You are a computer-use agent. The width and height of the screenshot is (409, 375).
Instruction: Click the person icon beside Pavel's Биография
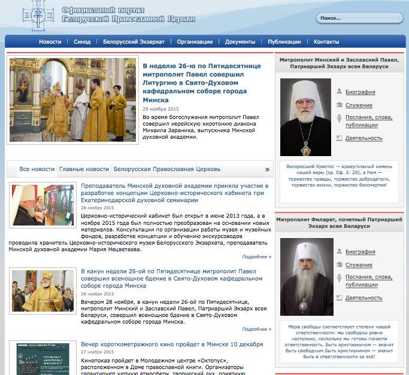coord(340,92)
